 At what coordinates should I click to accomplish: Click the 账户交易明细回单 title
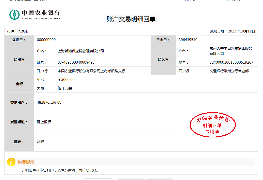(x=131, y=19)
